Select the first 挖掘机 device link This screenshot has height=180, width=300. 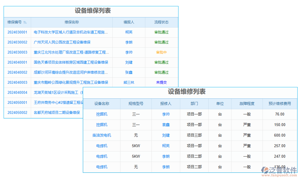click(x=102, y=114)
